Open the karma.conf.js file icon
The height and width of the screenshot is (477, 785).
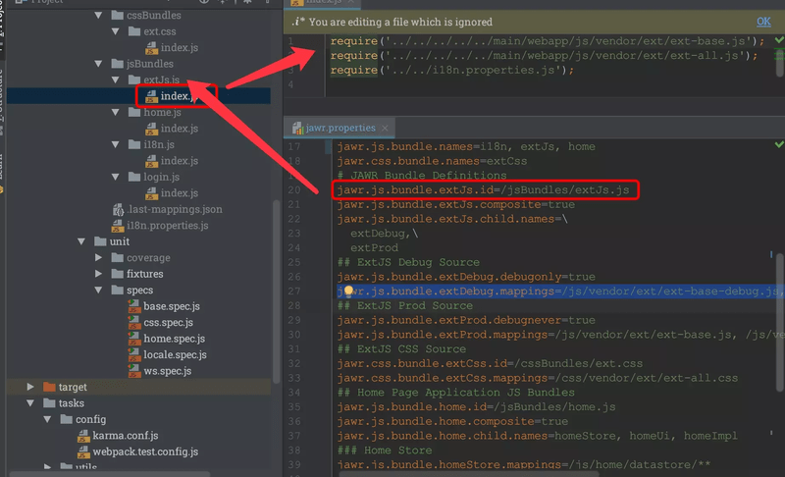pos(85,436)
